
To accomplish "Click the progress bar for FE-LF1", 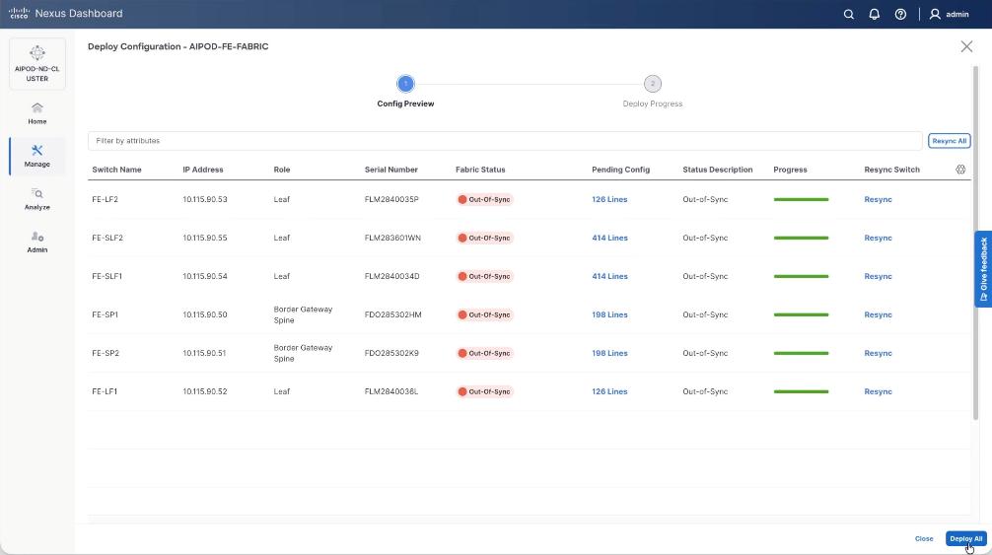I will pos(801,392).
